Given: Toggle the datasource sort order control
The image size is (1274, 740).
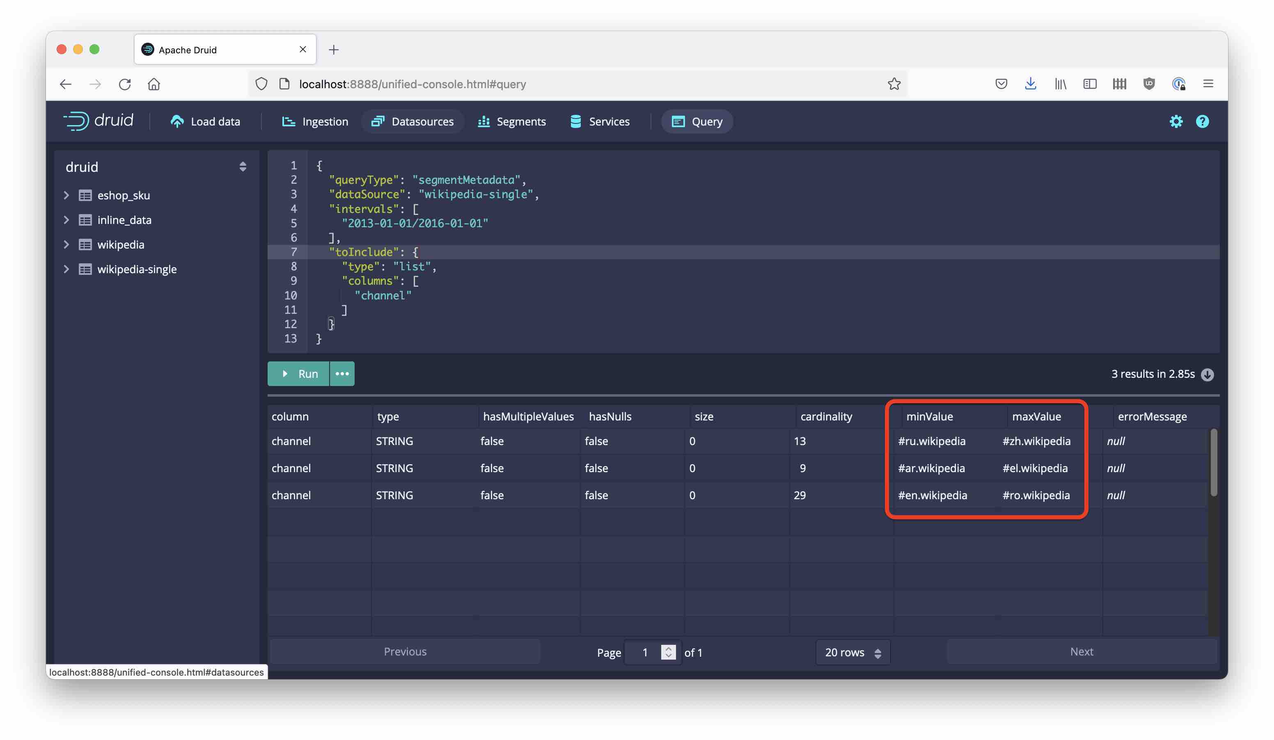Looking at the screenshot, I should (242, 167).
